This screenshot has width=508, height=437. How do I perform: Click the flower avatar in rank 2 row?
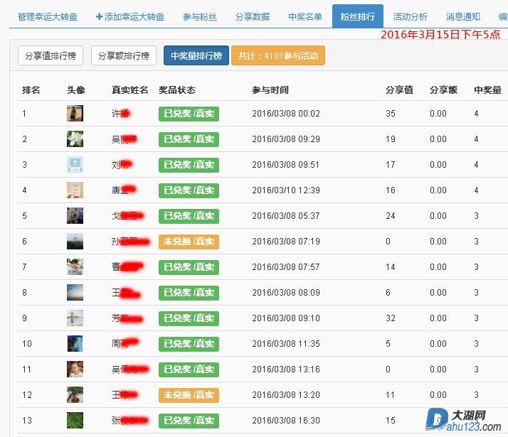pyautogui.click(x=75, y=139)
